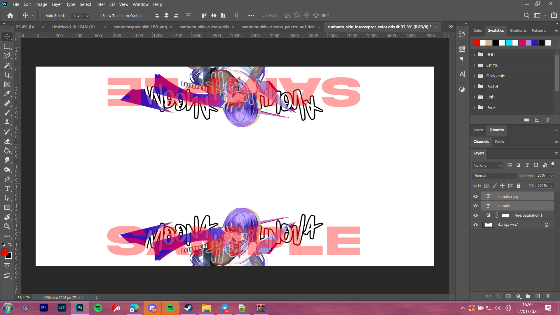This screenshot has height=315, width=560.
Task: Select the Eyedropper tool
Action: tap(7, 94)
